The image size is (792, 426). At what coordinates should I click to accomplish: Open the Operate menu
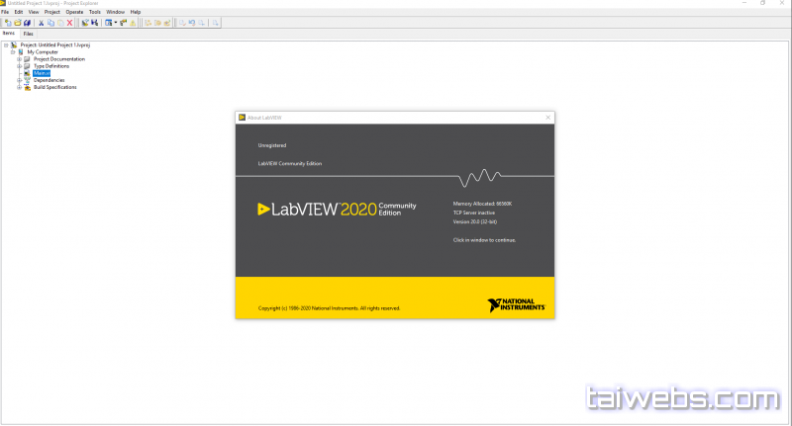point(74,12)
